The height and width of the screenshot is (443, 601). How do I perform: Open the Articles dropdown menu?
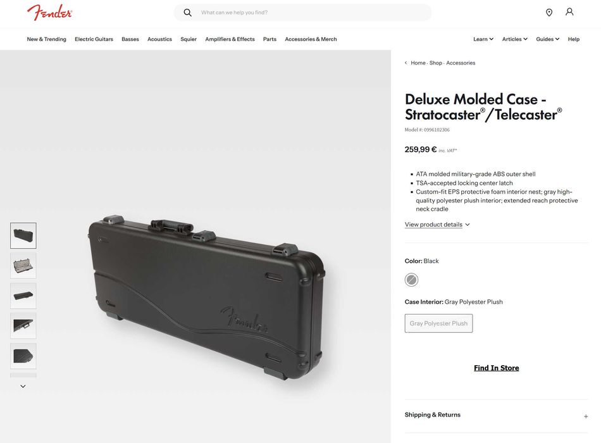click(515, 39)
